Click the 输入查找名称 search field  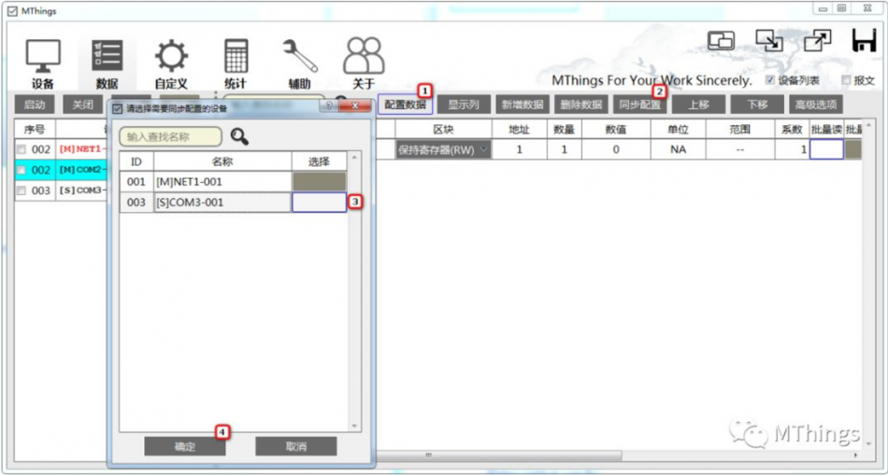click(x=170, y=137)
